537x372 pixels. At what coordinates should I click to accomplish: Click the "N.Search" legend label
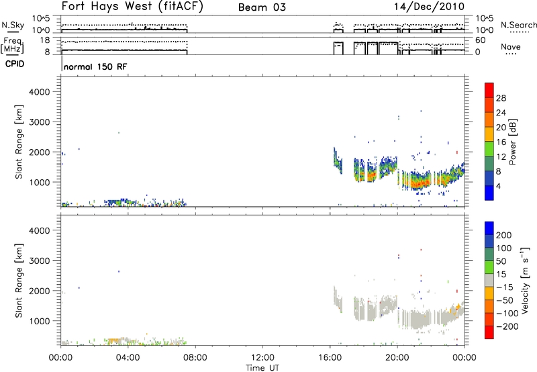pyautogui.click(x=519, y=25)
